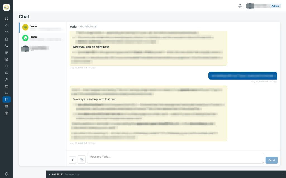Screen dimensions: 286x178
Task: Click the plus button beside message box
Action: pos(72,160)
